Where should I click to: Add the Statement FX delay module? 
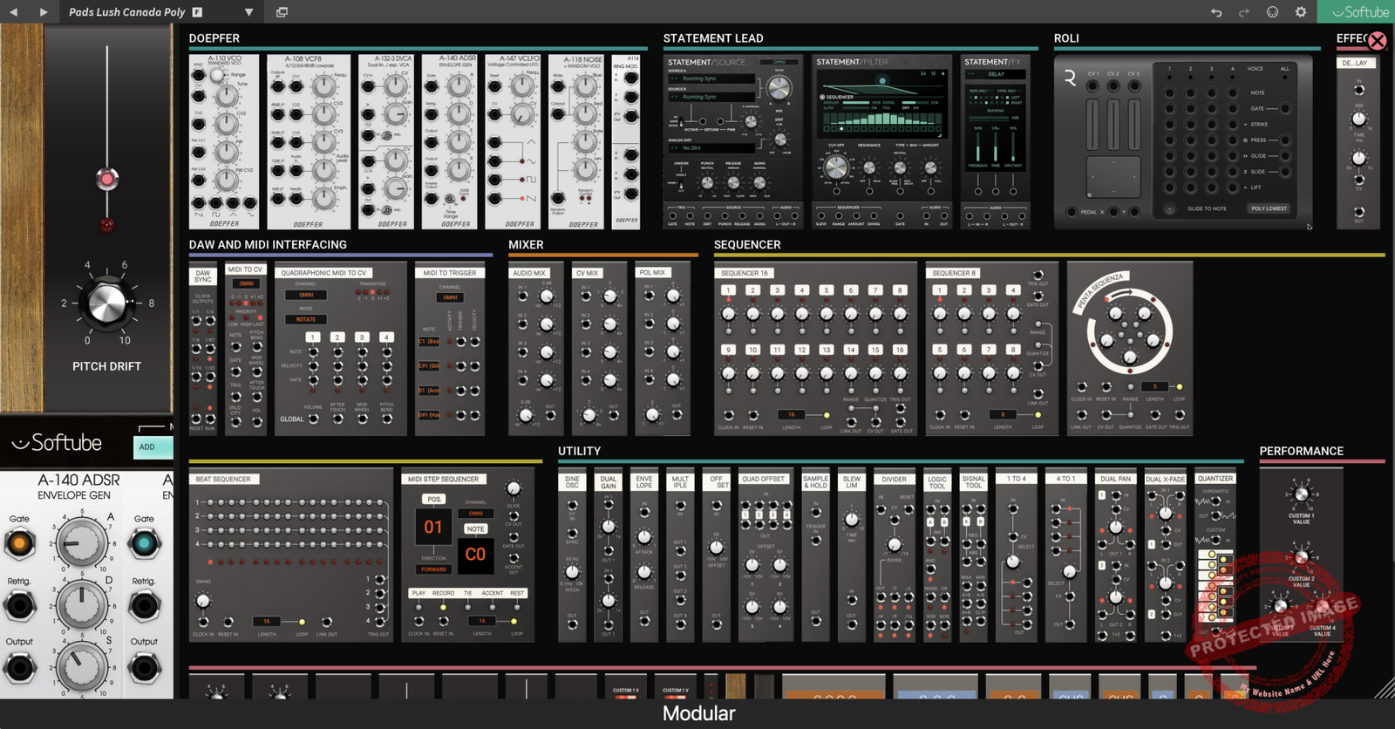coord(995,142)
